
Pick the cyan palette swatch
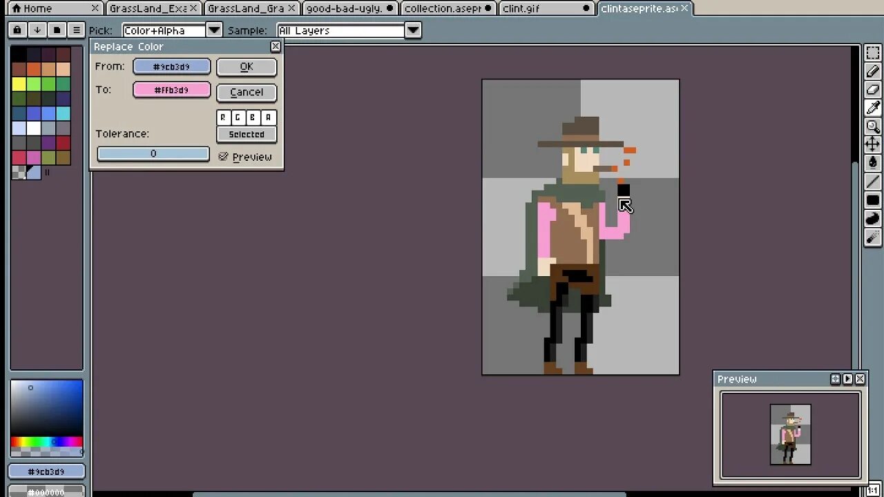point(63,114)
